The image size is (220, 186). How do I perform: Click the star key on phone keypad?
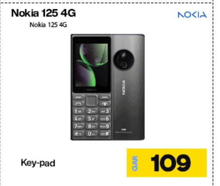pos(78,134)
